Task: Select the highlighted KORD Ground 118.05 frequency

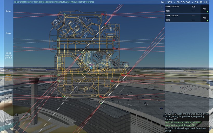Action: pos(8,78)
